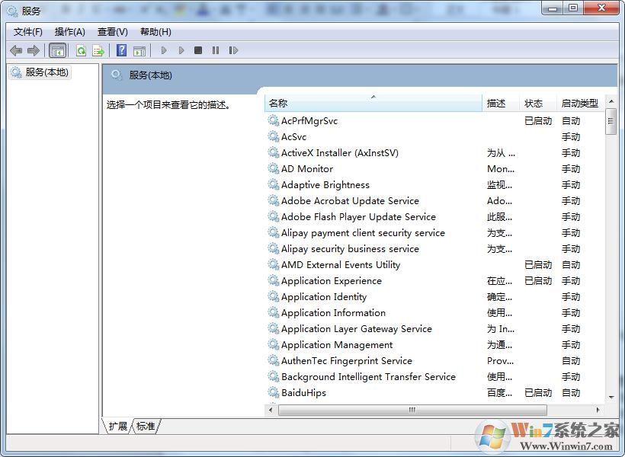Select the Adobe Flash Player Update Service entry
This screenshot has width=625, height=457.
[x=354, y=216]
